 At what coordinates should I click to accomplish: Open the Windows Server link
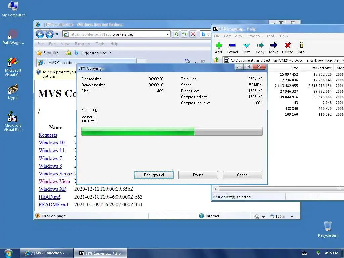[x=56, y=174]
